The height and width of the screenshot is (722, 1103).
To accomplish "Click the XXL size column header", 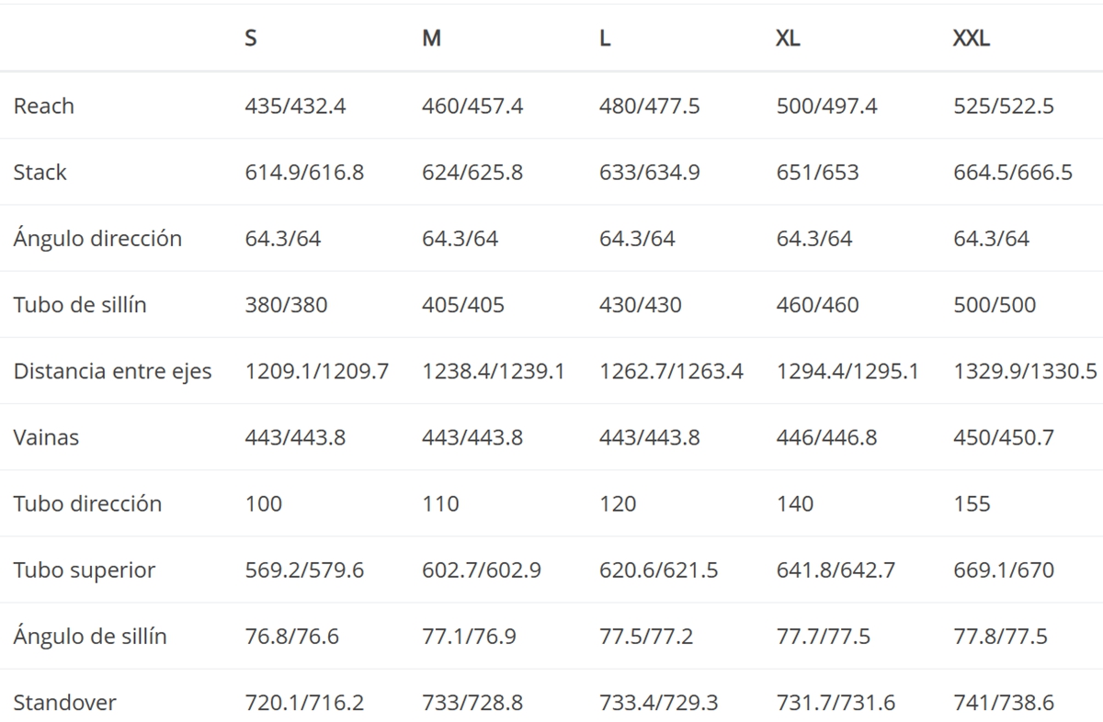I will click(972, 39).
